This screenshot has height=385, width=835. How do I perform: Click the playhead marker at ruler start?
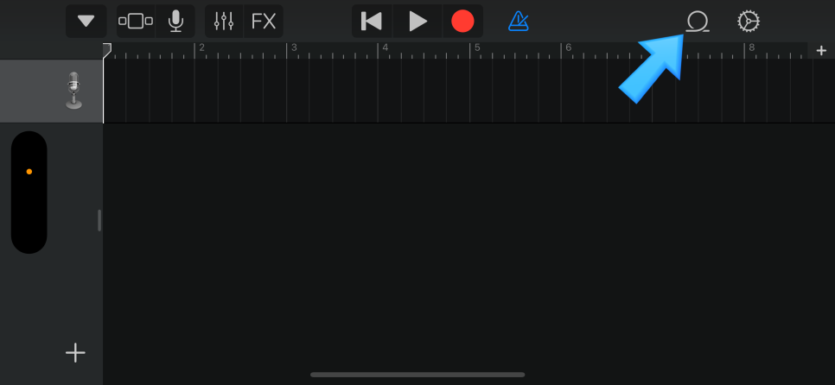[107, 49]
